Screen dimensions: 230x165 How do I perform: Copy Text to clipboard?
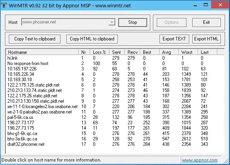(35, 39)
